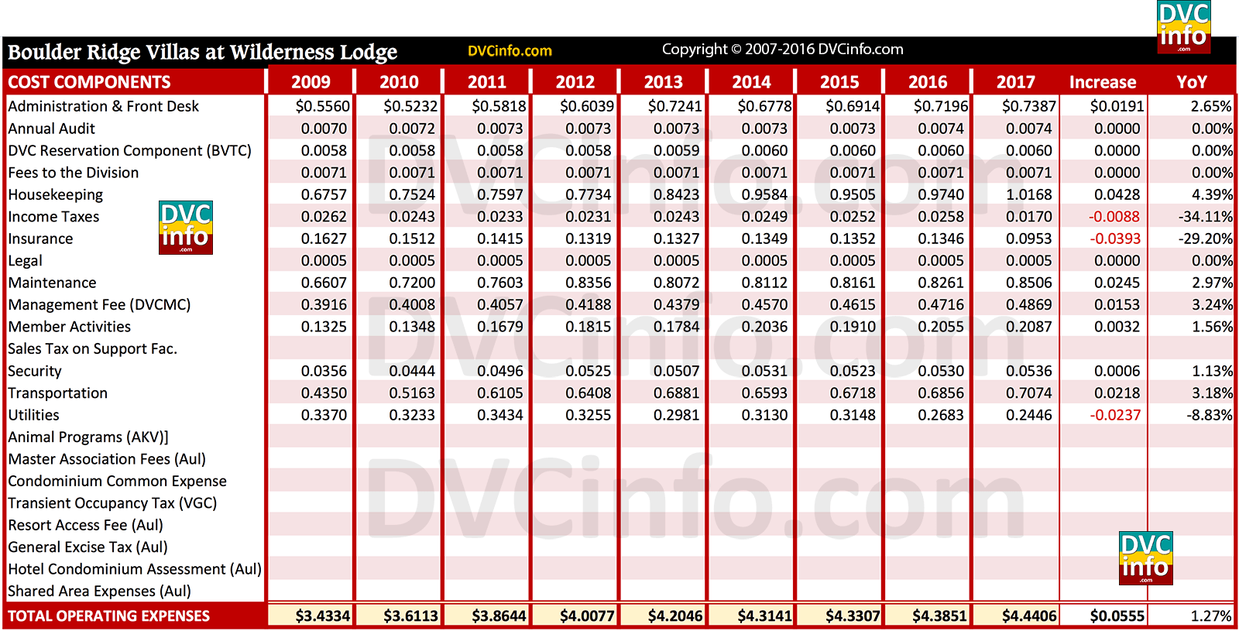Select the Animal Programs (AKV) label
This screenshot has width=1239, height=631.
click(x=88, y=437)
